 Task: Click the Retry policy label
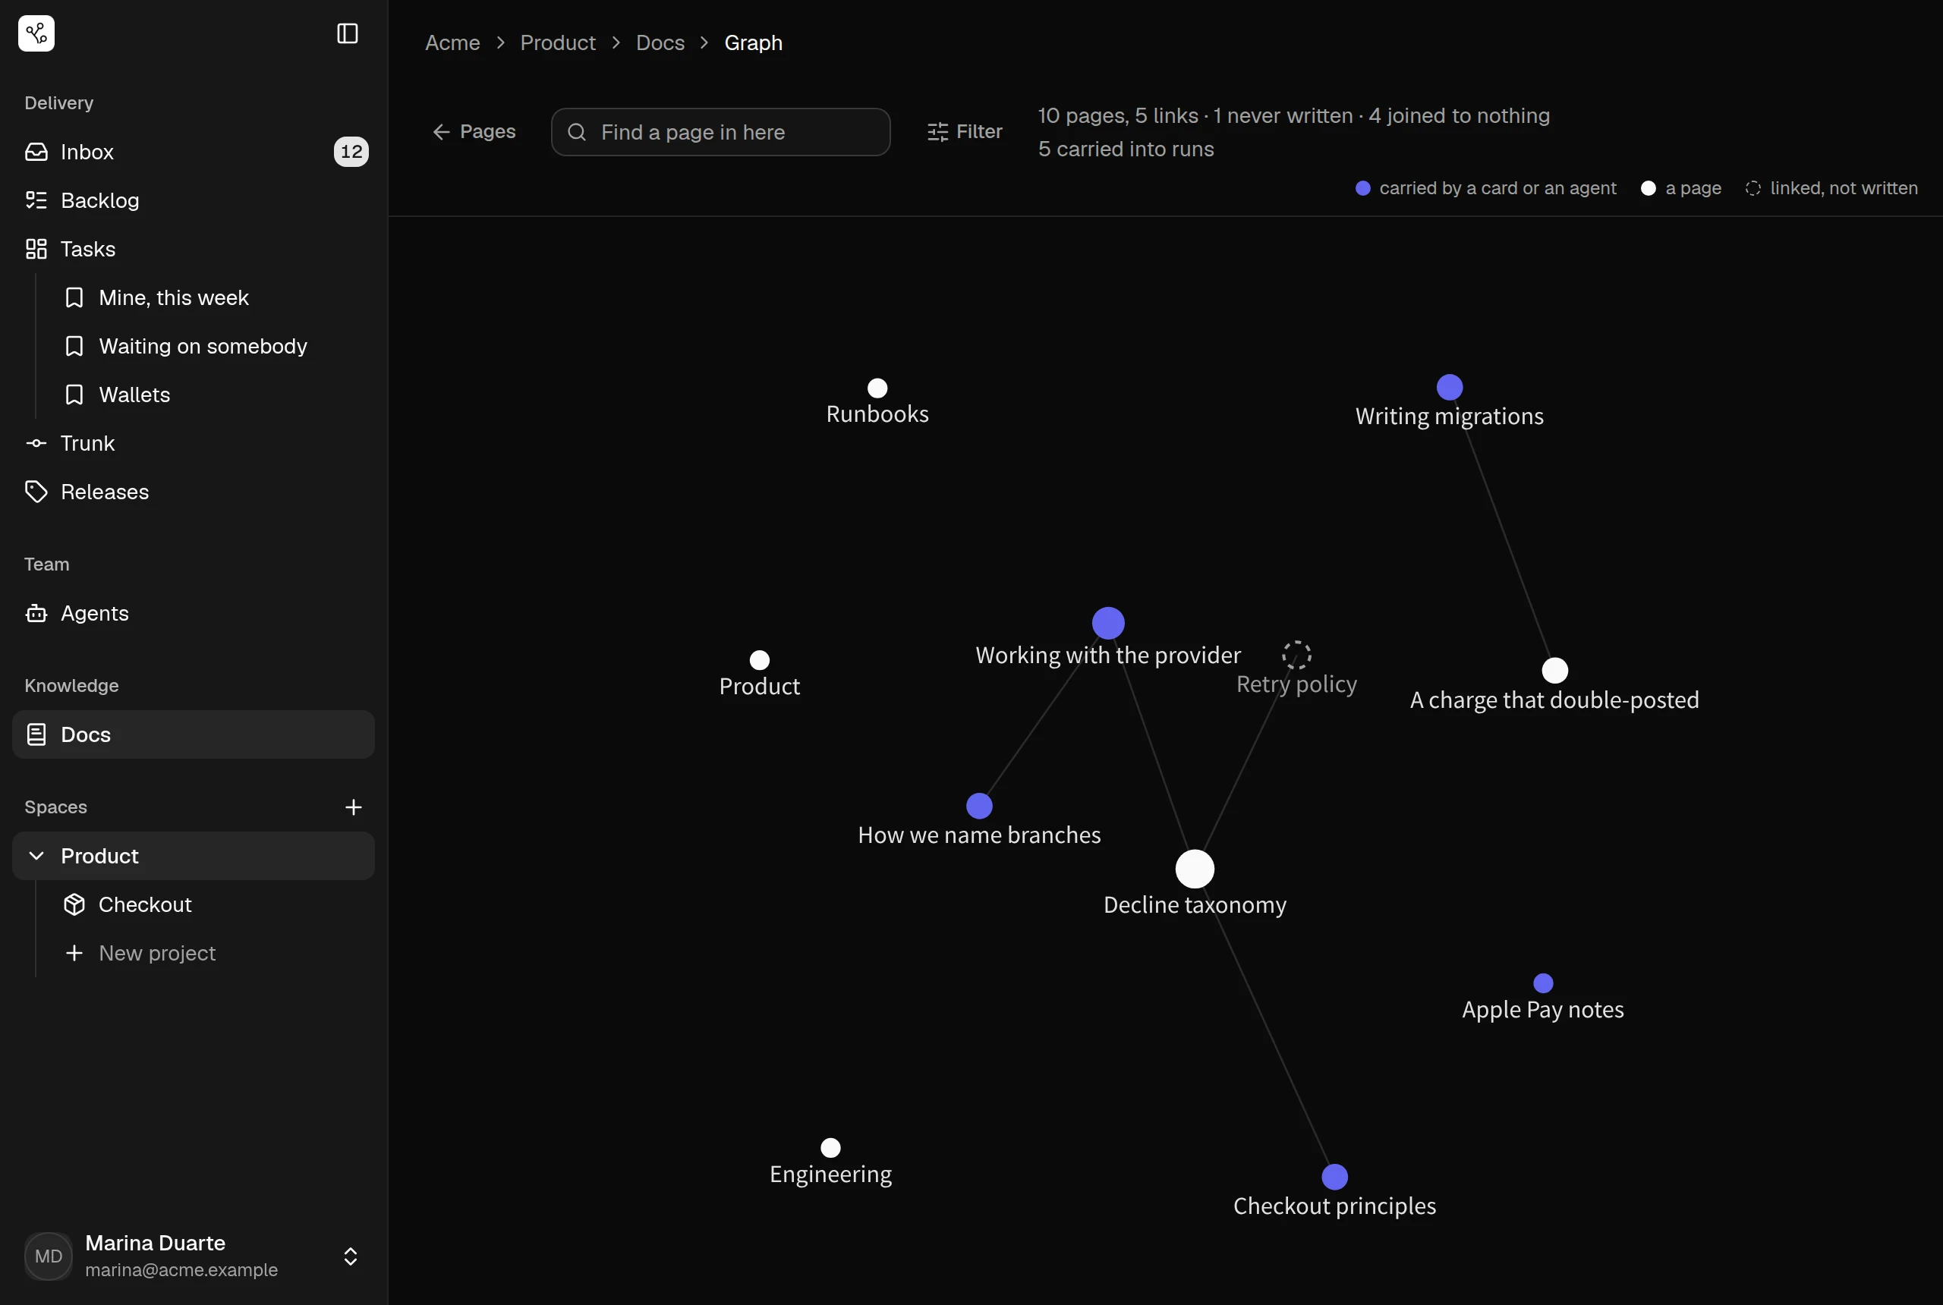pyautogui.click(x=1296, y=684)
